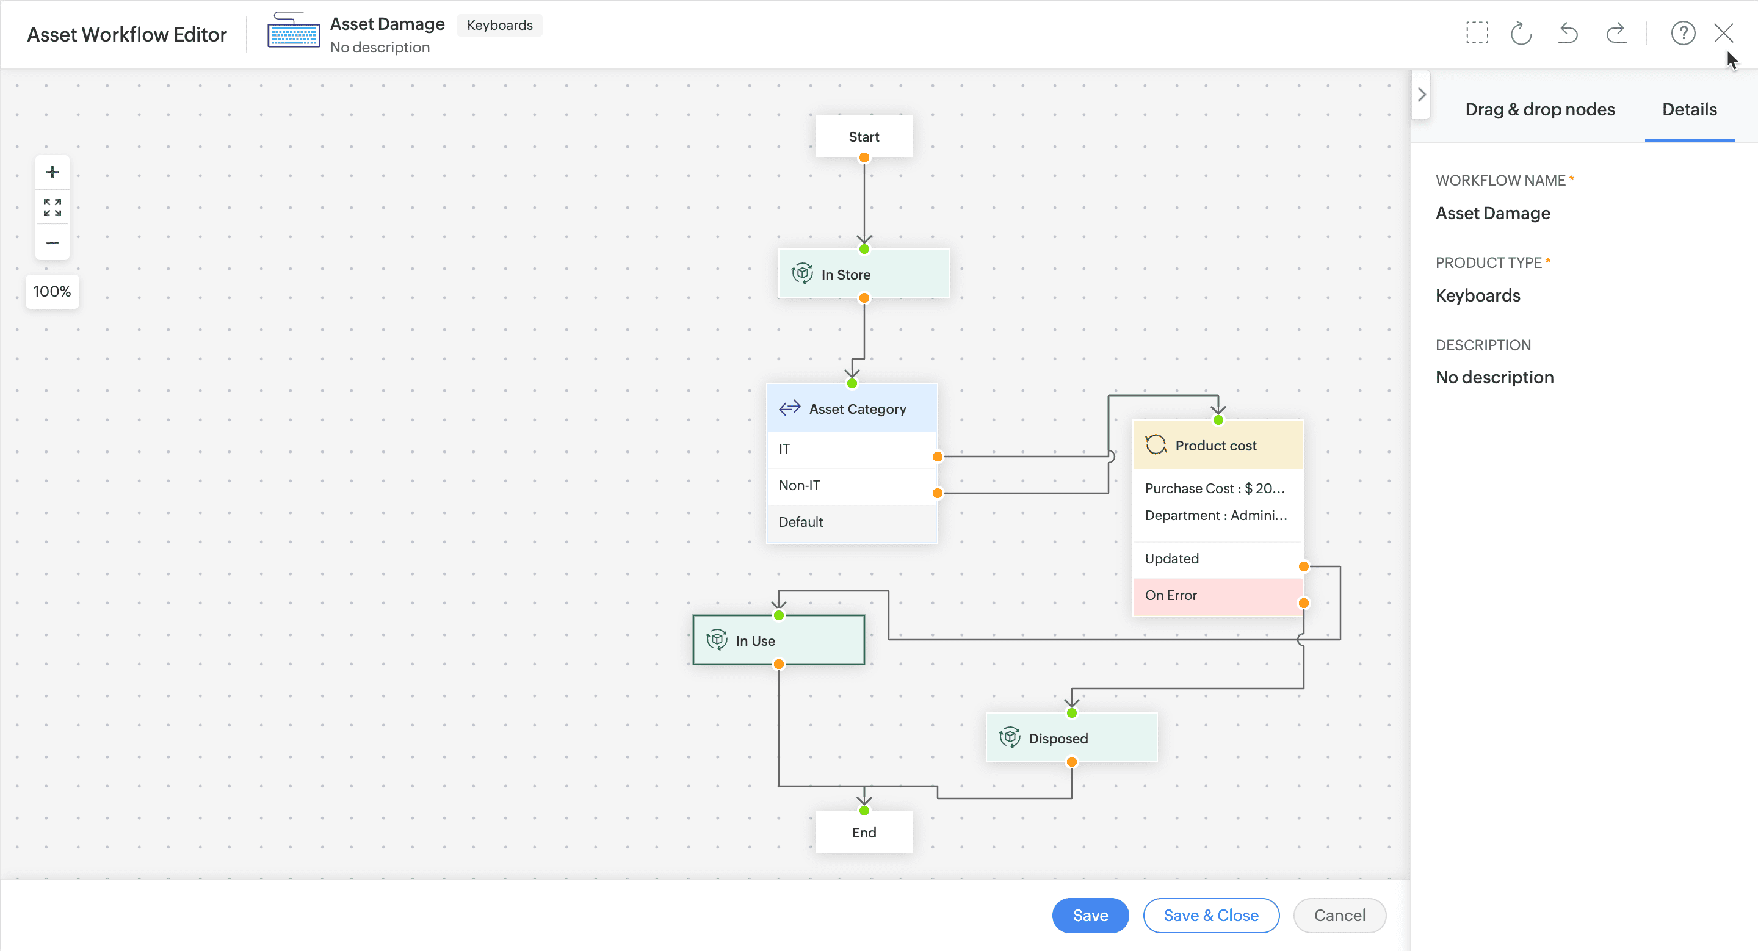Click the keyboard product type icon
1758x951 pixels.
tap(293, 31)
